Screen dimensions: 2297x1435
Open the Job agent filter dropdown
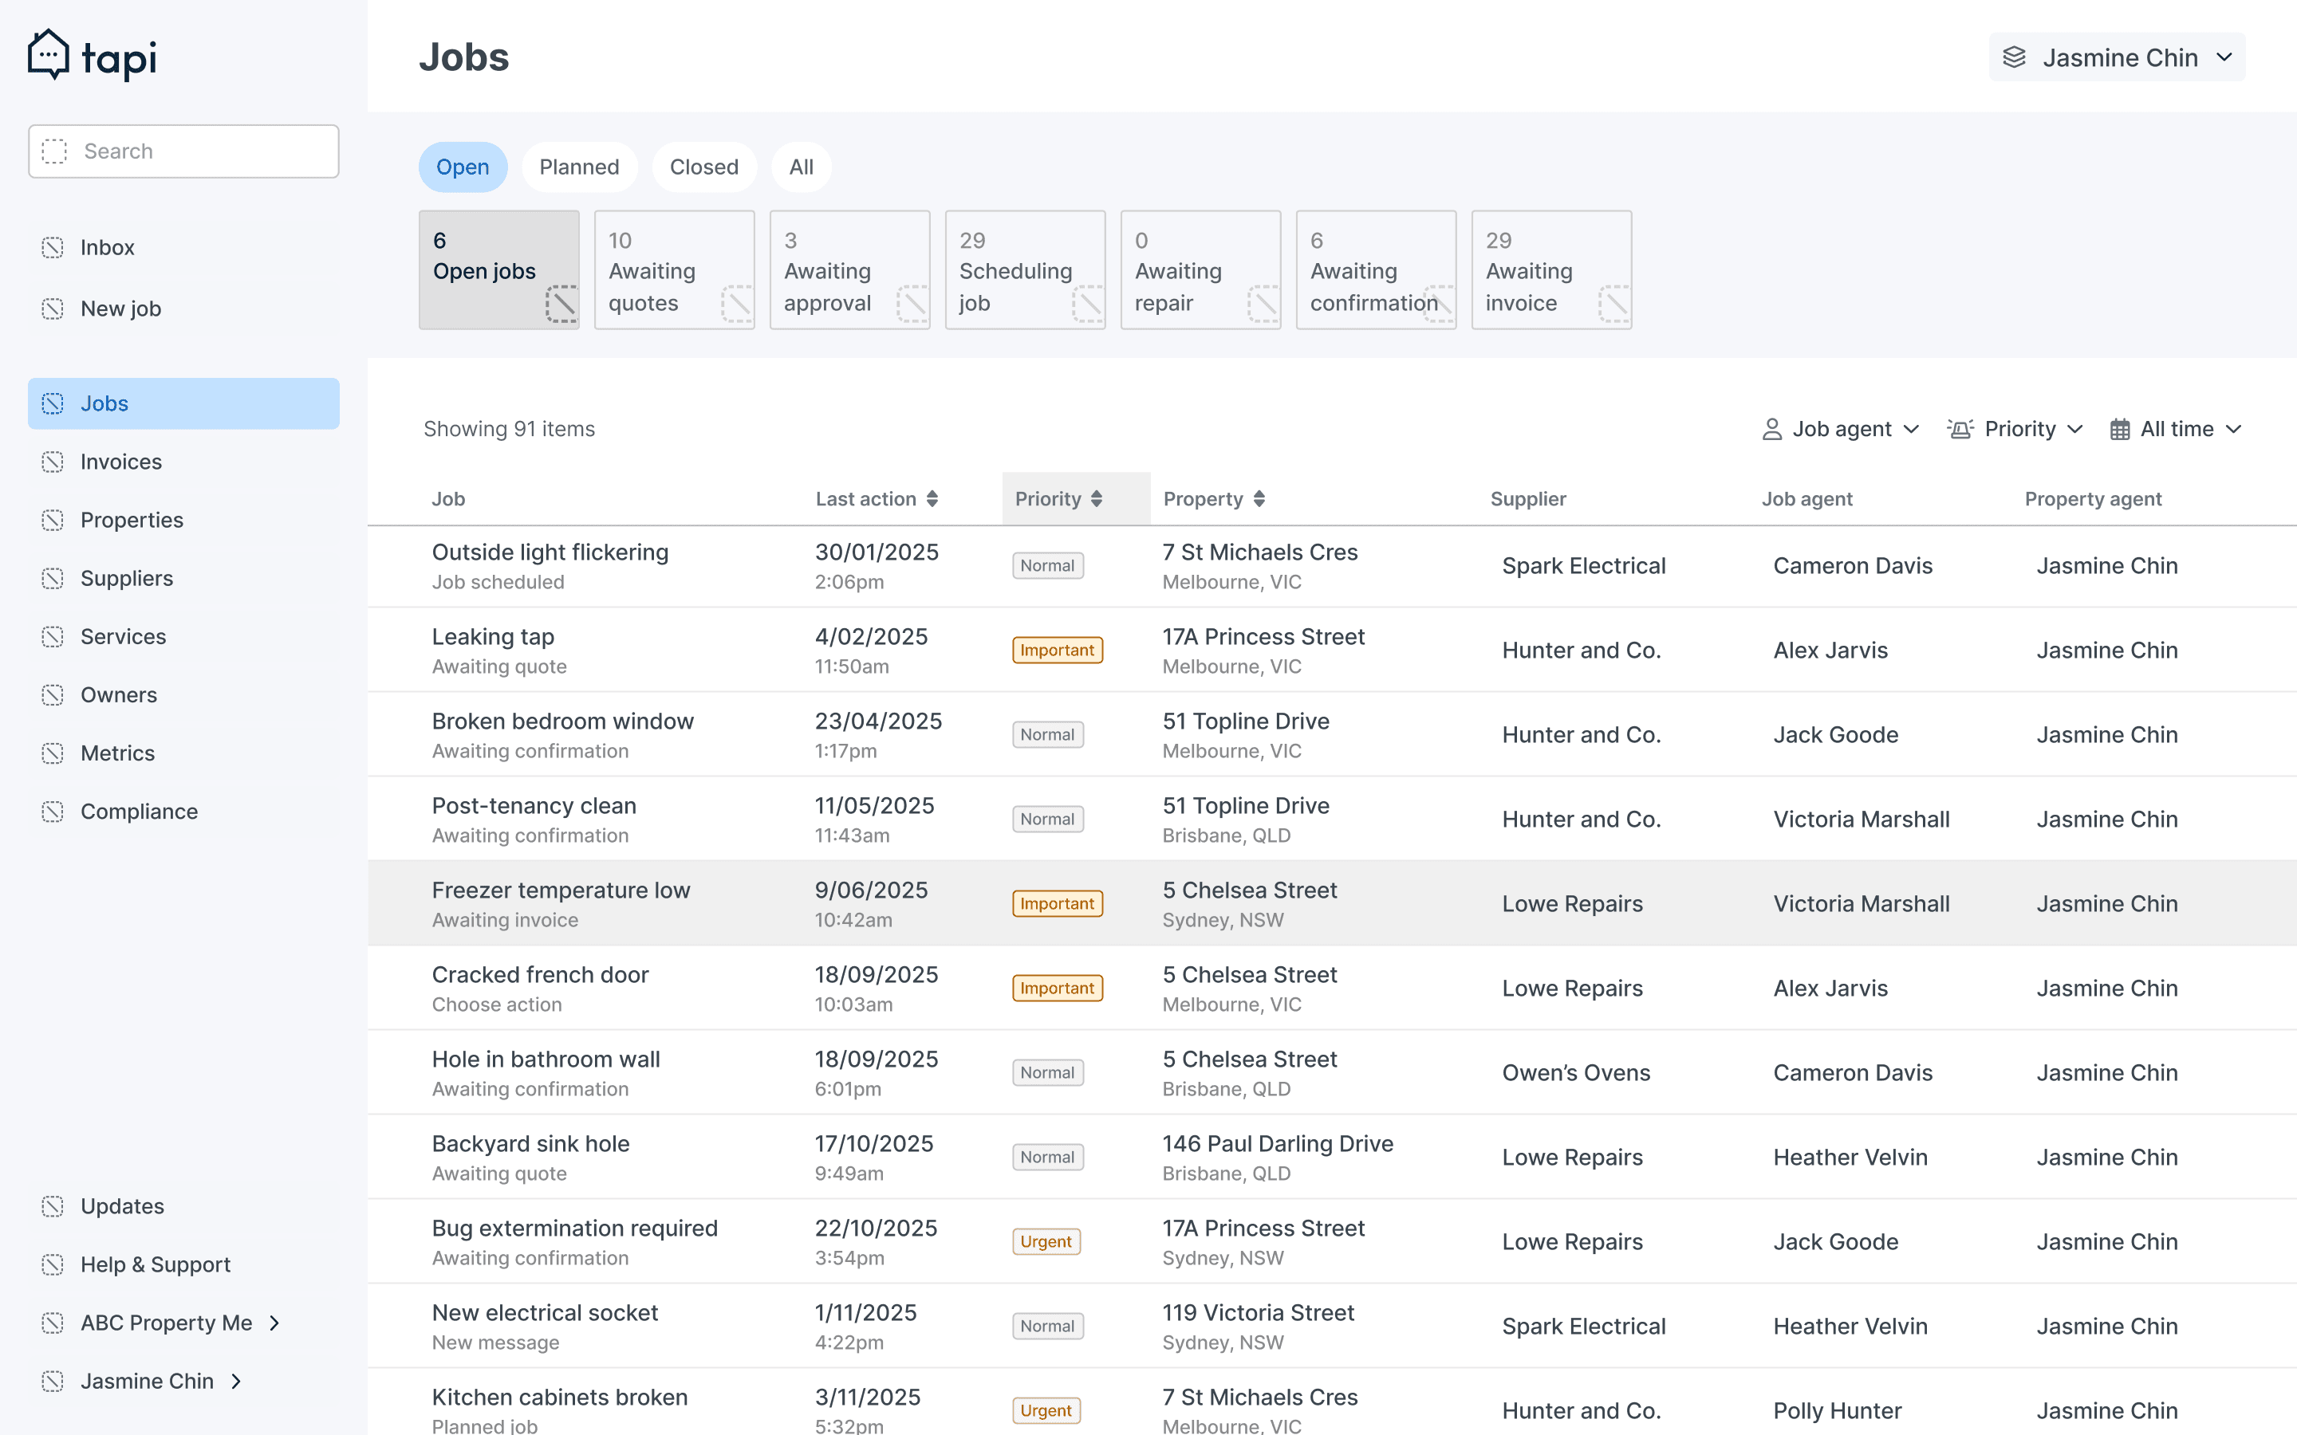(x=1841, y=430)
